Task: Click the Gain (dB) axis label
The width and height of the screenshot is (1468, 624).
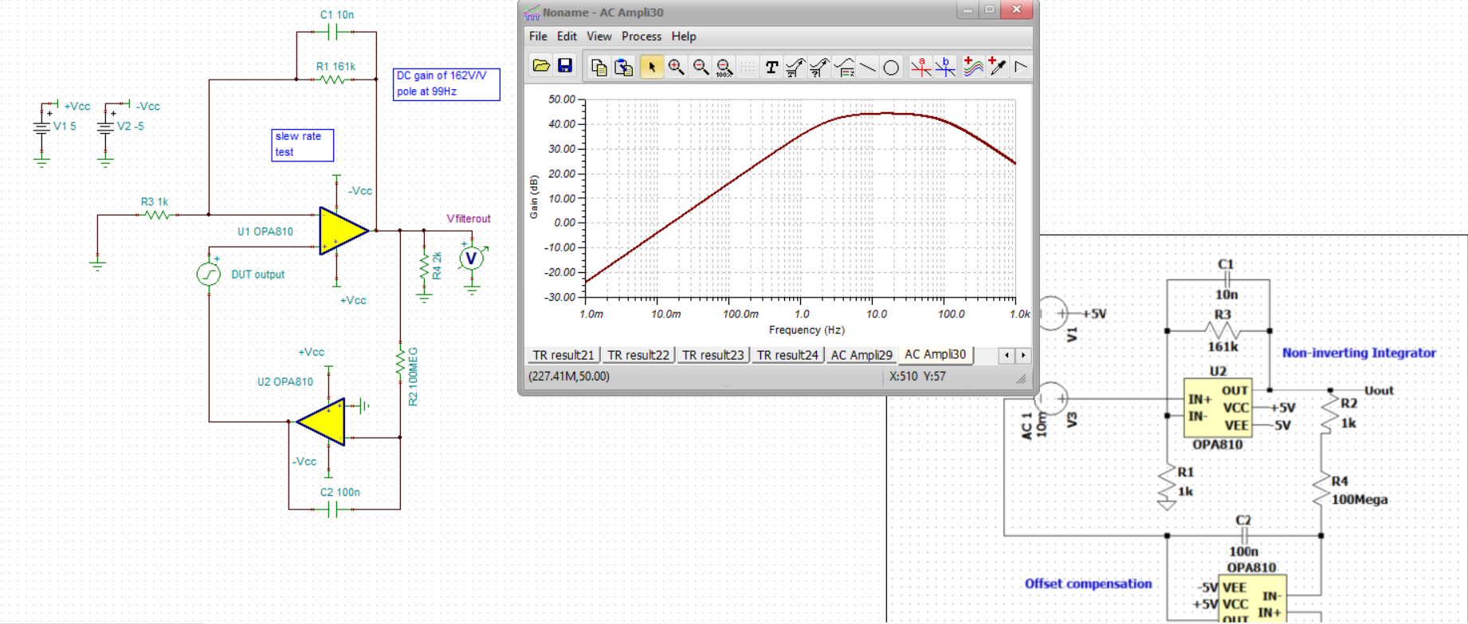Action: (x=534, y=197)
